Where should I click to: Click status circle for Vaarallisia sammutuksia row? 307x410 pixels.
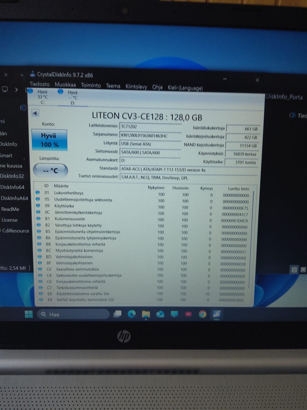40,269
